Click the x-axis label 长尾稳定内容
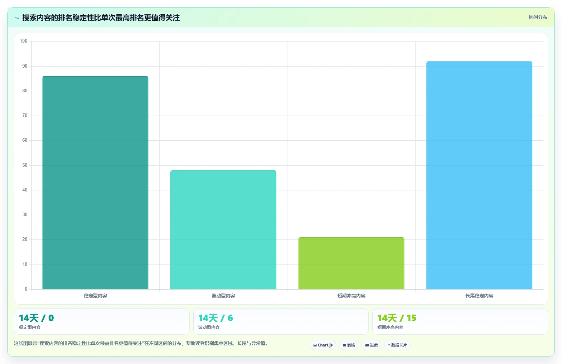The height and width of the screenshot is (364, 562). tap(479, 296)
